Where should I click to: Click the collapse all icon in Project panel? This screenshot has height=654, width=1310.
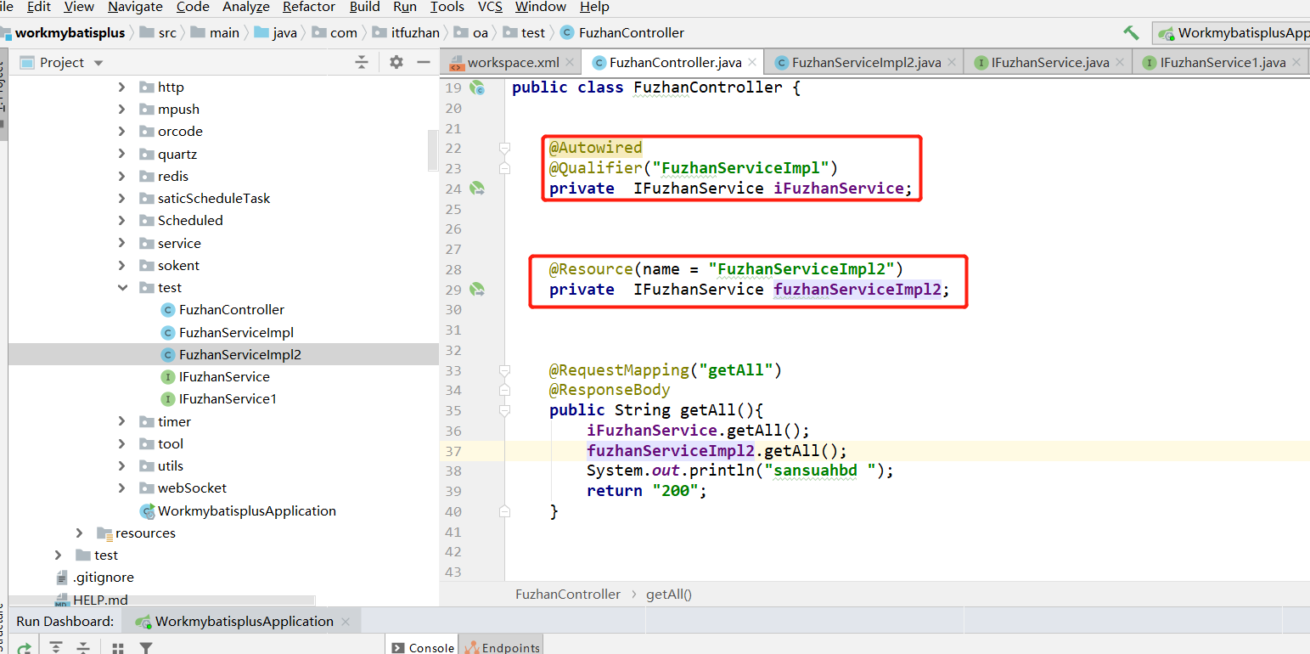coord(362,62)
